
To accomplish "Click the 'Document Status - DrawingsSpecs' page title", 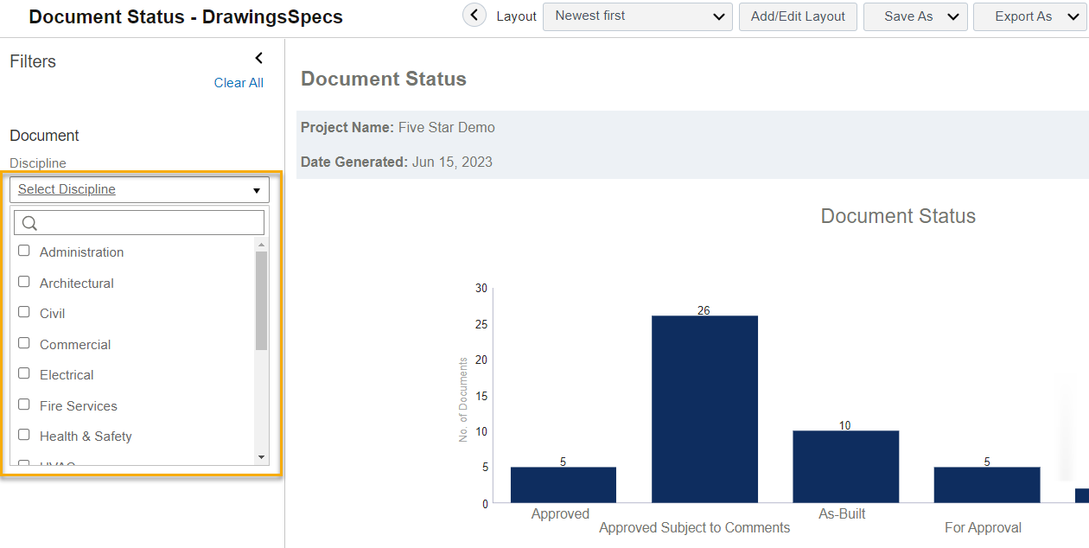I will click(186, 17).
